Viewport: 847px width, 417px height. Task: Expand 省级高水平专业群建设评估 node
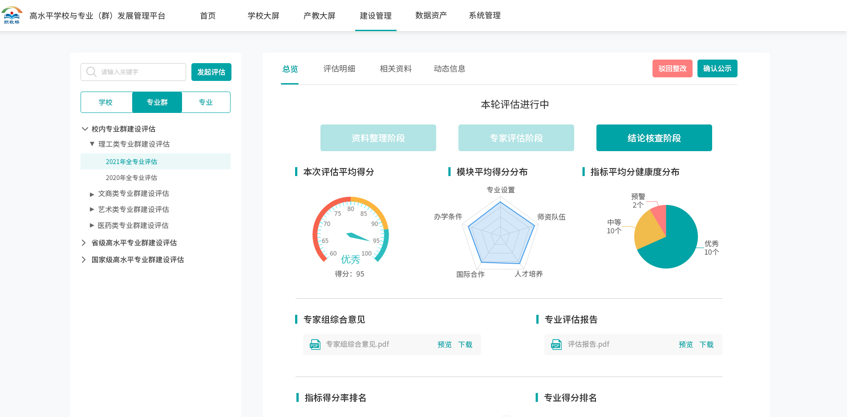pos(84,243)
